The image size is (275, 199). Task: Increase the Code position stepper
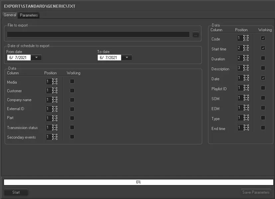(x=246, y=36)
